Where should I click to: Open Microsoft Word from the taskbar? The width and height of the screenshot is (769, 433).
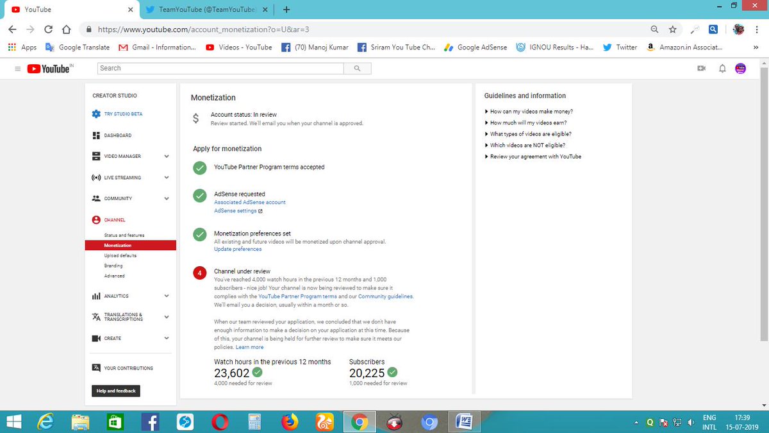pos(463,421)
